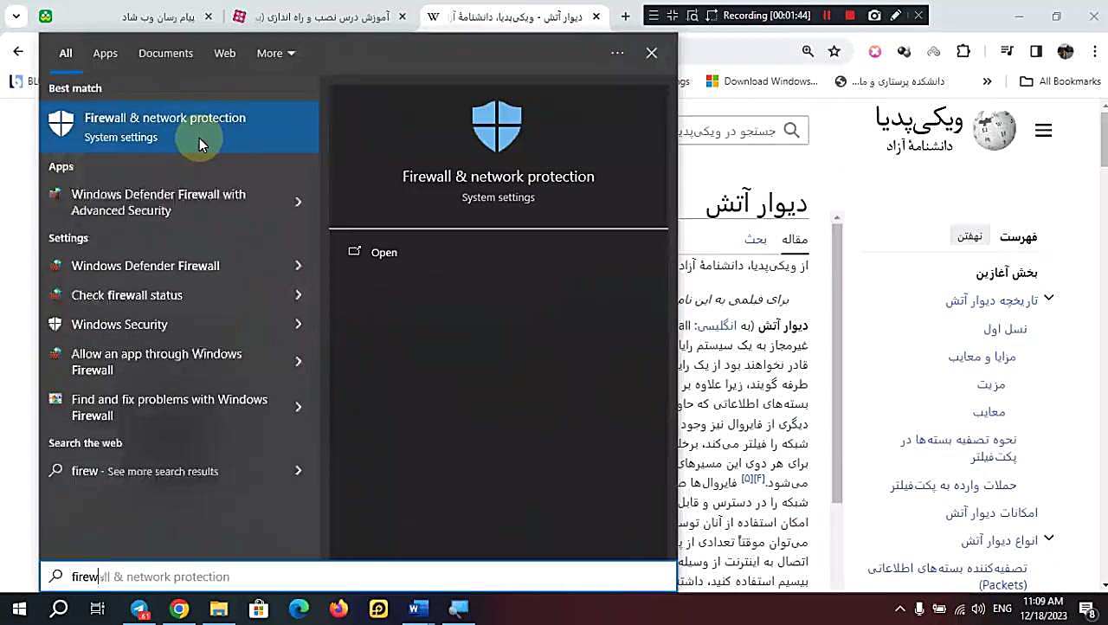This screenshot has height=625, width=1108.
Task: Select Windows Defender Firewall with Advanced Security app
Action: 158,202
